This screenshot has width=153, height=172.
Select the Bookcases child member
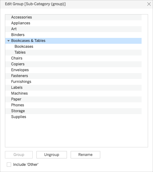point(73,47)
